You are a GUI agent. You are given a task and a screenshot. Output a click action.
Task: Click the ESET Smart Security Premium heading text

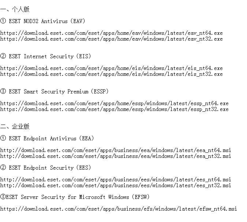(x=48, y=92)
